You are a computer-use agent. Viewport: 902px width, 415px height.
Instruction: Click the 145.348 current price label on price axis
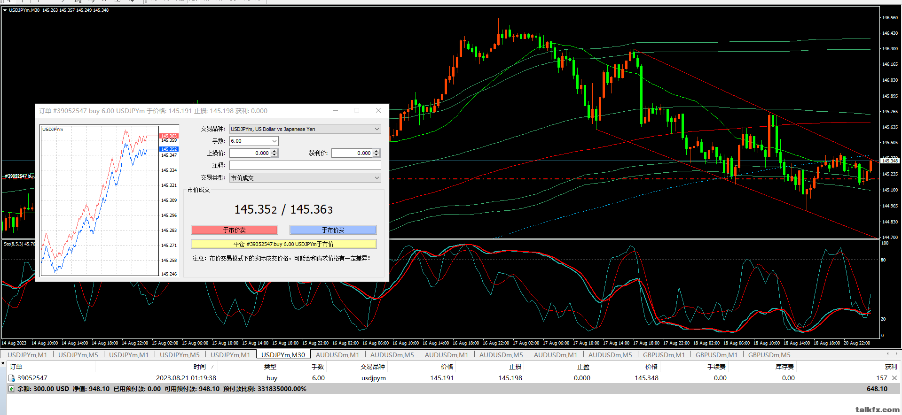coord(889,161)
